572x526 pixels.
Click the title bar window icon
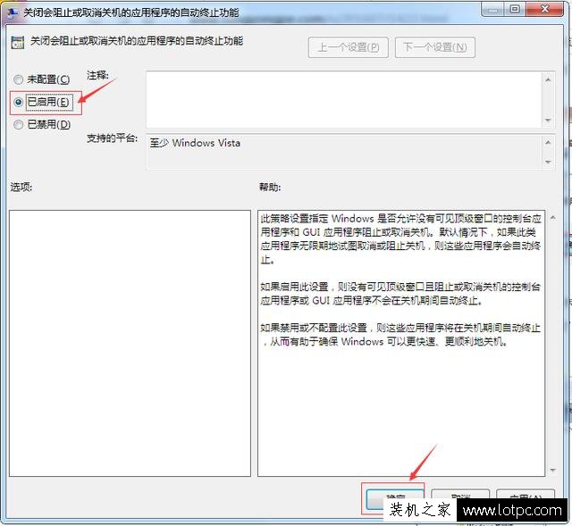pyautogui.click(x=13, y=13)
